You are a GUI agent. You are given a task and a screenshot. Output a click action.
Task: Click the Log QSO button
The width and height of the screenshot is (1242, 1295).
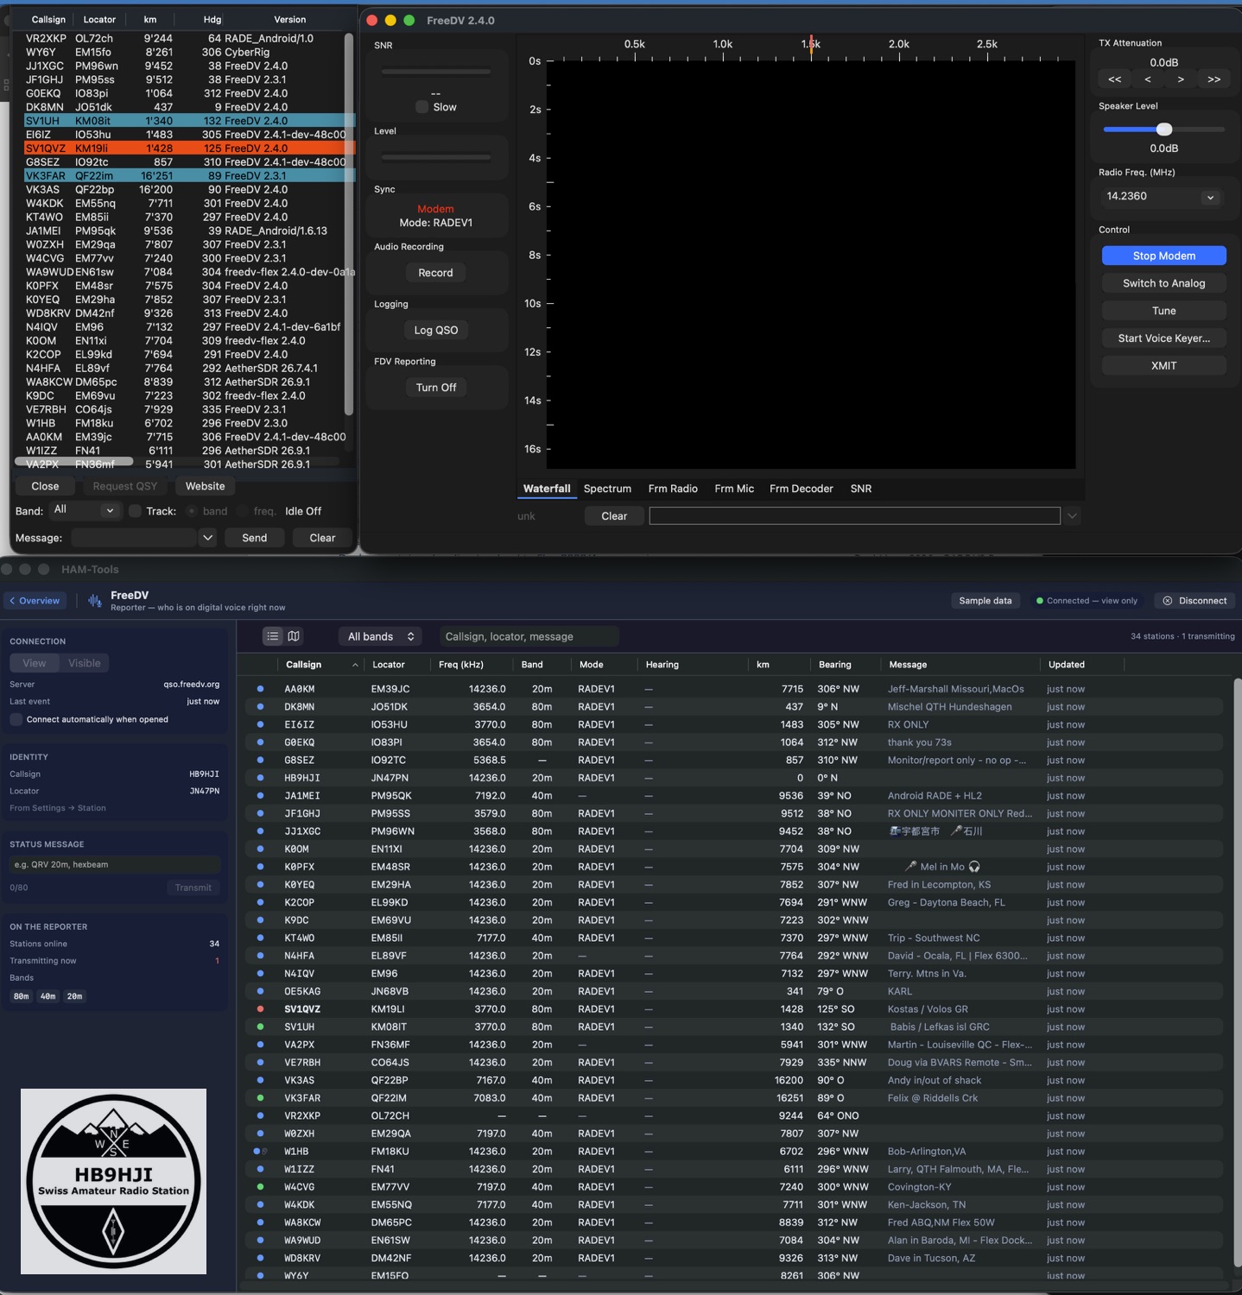click(x=435, y=330)
